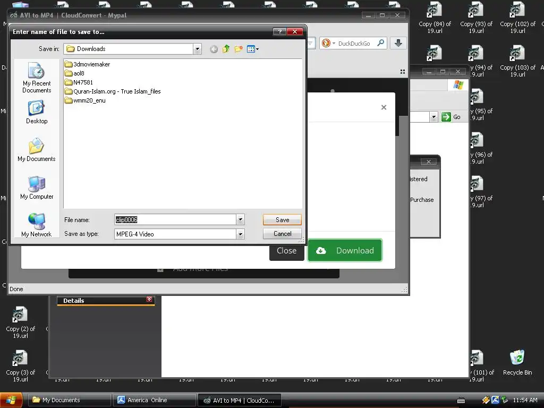Collapse the Details panel
Image resolution: width=544 pixels, height=408 pixels.
(149, 300)
